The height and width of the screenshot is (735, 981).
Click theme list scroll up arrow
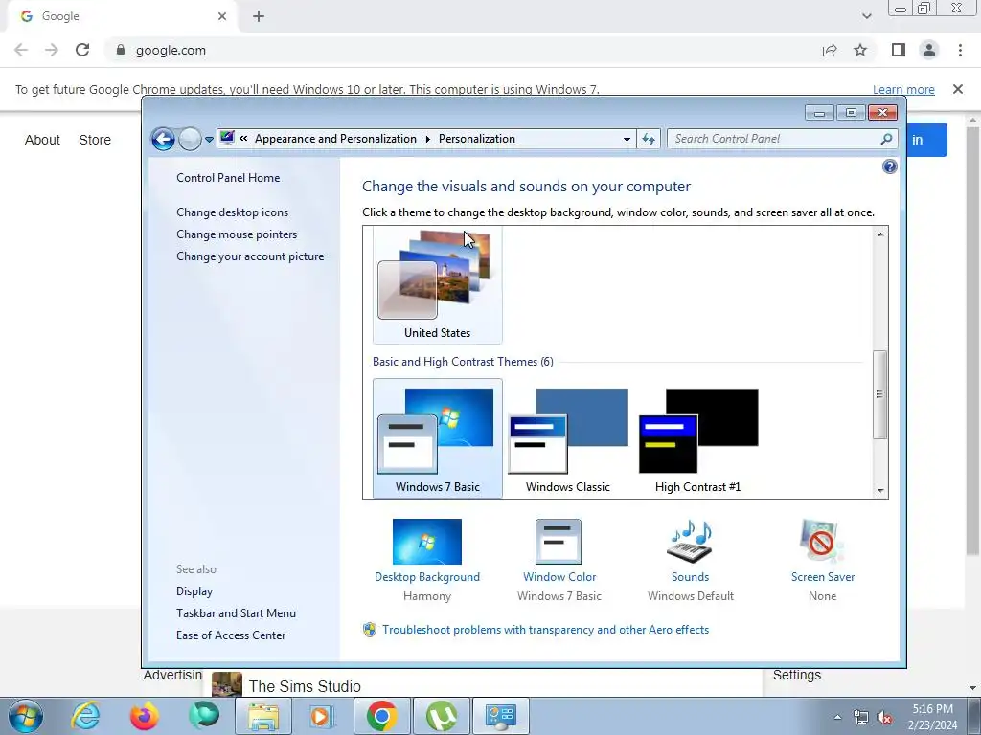pyautogui.click(x=880, y=234)
